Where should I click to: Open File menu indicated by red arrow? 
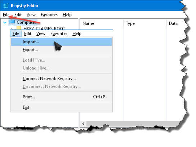(x=6, y=15)
